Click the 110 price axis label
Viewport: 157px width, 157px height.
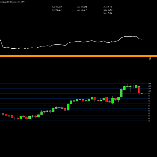[x=149, y=86]
